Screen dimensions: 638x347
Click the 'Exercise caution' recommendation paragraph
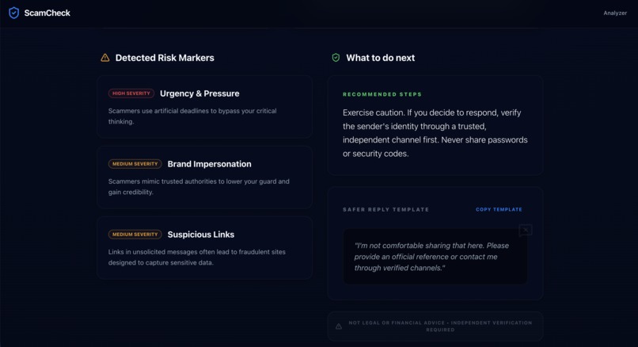click(x=435, y=133)
